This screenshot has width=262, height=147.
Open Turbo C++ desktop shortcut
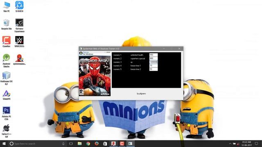click(7, 131)
